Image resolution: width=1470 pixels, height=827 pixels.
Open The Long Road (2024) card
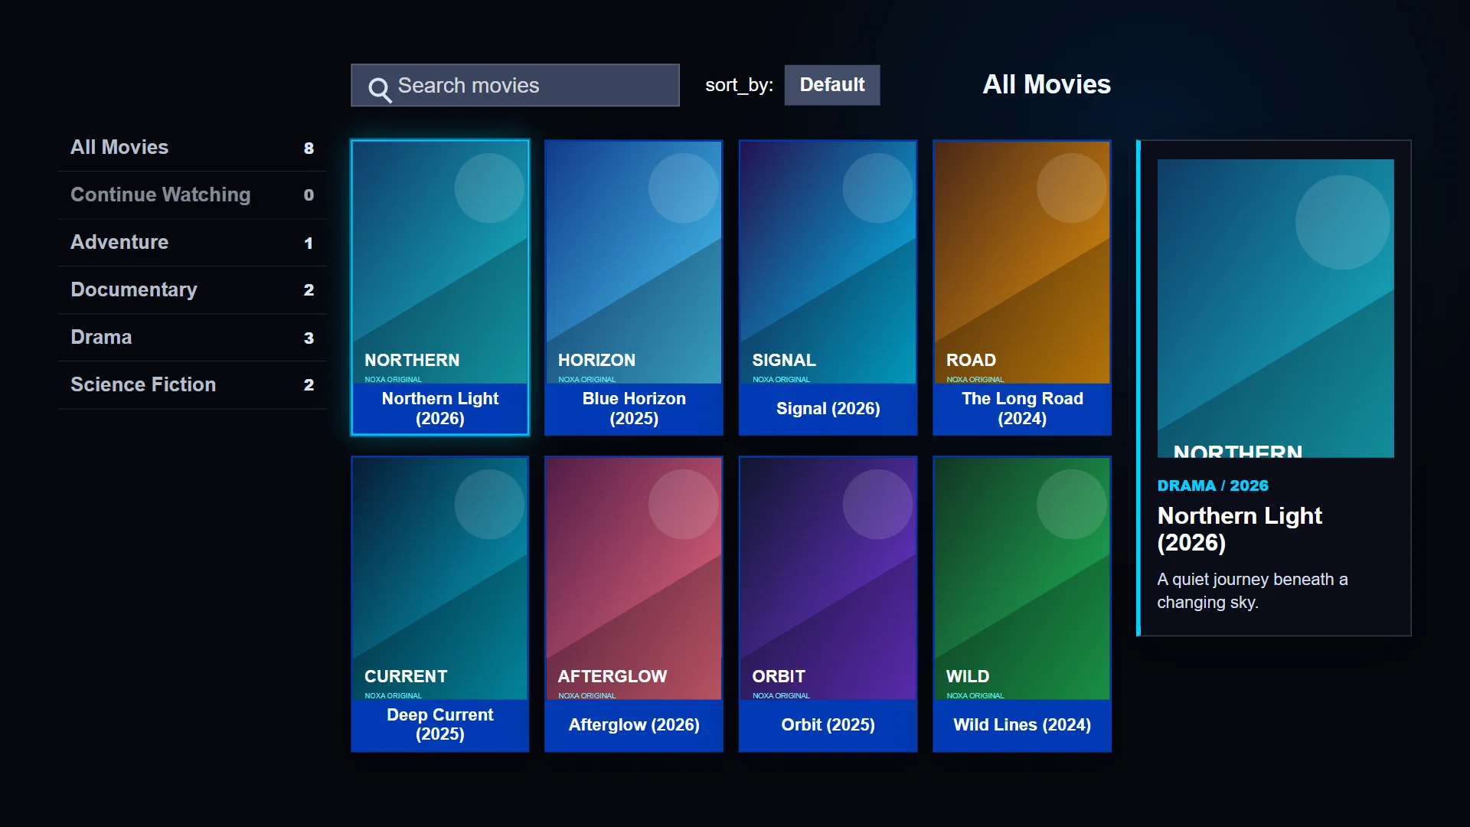1021,287
